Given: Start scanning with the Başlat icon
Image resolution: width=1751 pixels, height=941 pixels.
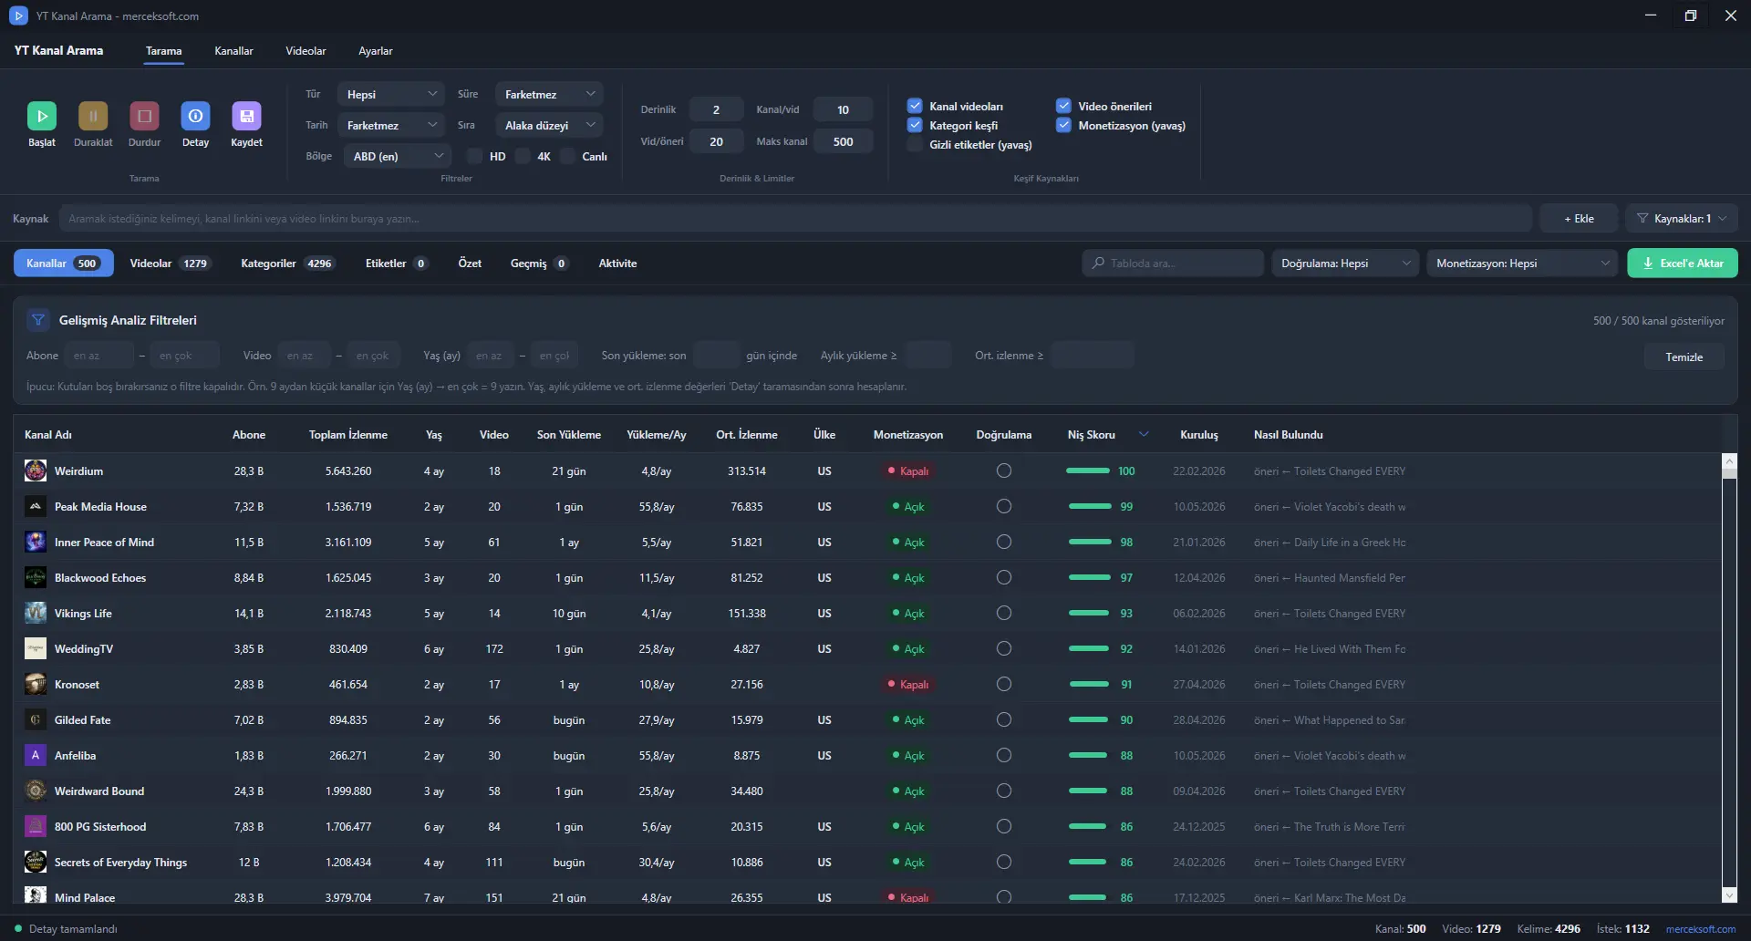Looking at the screenshot, I should (x=42, y=116).
